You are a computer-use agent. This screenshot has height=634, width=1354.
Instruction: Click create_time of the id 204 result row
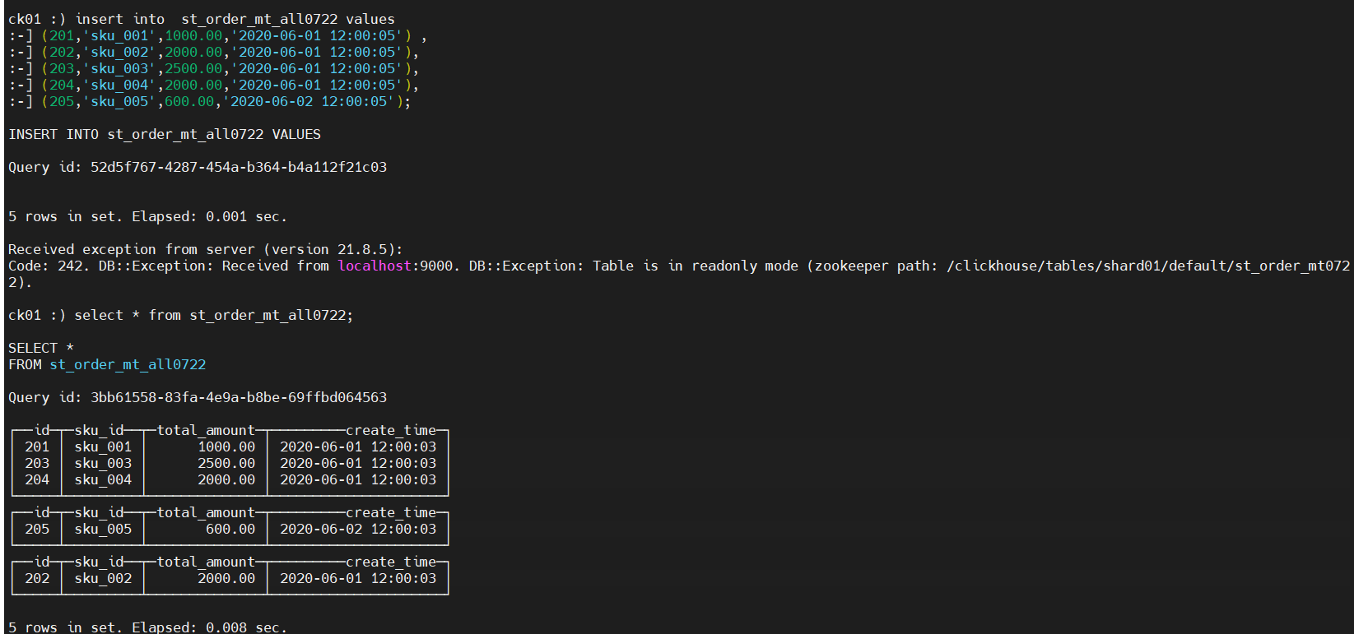click(x=358, y=479)
